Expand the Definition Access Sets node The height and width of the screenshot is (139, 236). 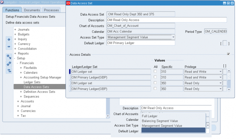coord(21,92)
